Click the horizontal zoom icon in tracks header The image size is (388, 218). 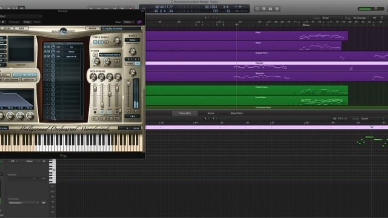375,18
